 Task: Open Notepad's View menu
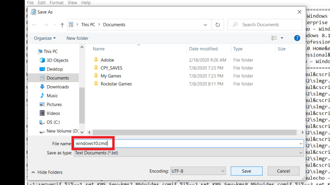pos(72,2)
